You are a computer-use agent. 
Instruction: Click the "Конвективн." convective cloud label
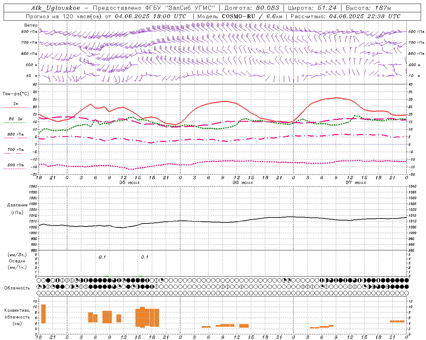pyautogui.click(x=17, y=310)
